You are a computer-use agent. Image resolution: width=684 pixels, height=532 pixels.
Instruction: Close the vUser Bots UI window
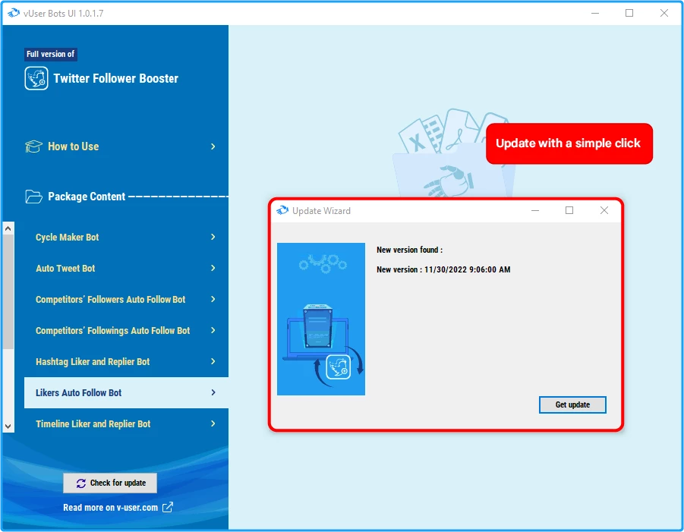[664, 13]
